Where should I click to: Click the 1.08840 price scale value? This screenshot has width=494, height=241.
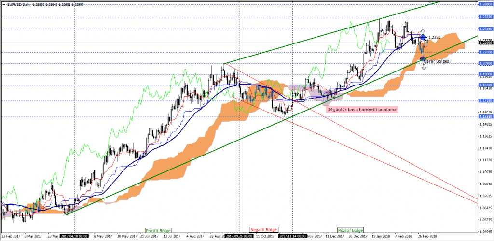[485, 184]
